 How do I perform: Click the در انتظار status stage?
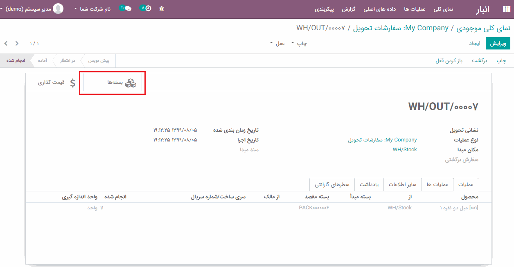(x=68, y=61)
